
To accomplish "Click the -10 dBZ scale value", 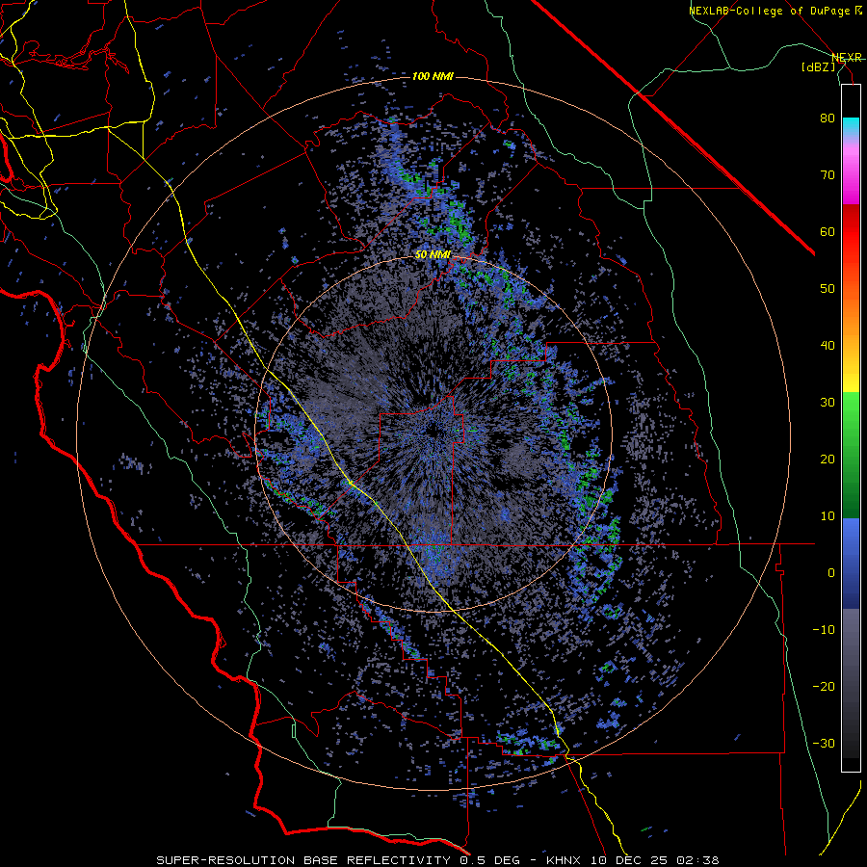I will [824, 630].
